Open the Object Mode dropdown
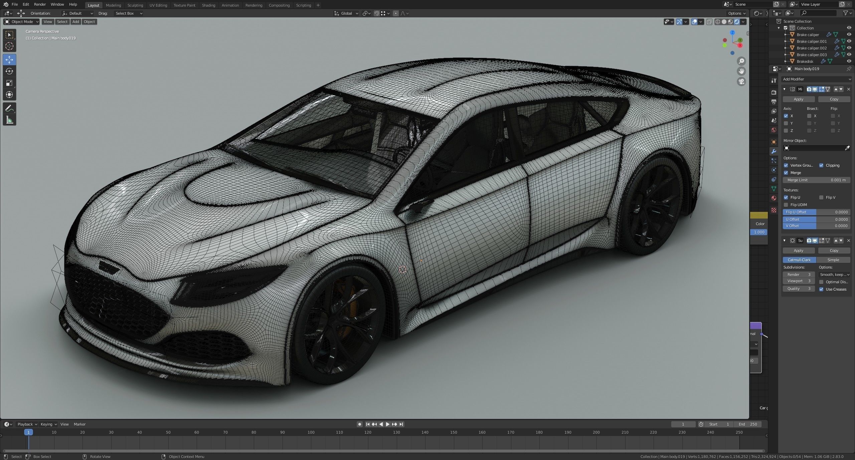The image size is (855, 460). (22, 22)
